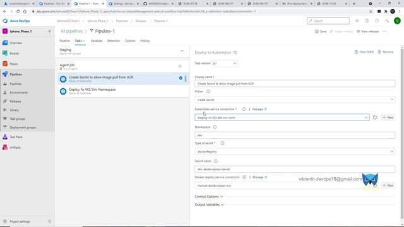Add a new item with the plus next to Iphone_Phase_1
This screenshot has width=404, height=227.
tap(49, 31)
